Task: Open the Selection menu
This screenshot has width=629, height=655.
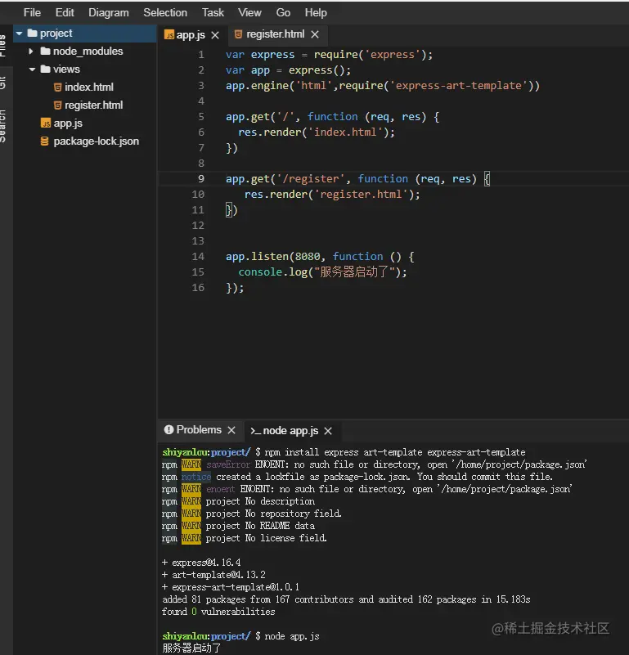Action: (165, 12)
